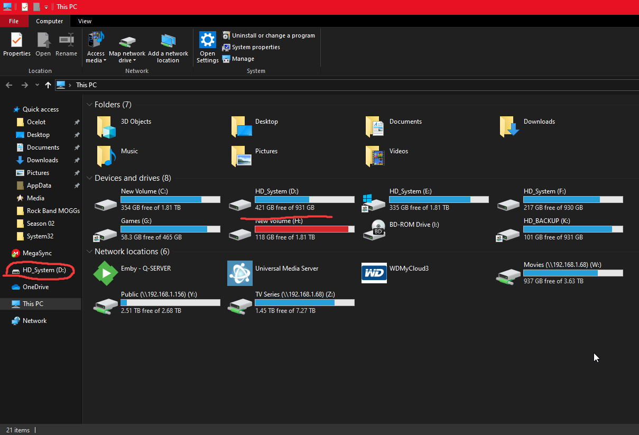
Task: Go back with the Back arrow
Action: tap(9, 85)
